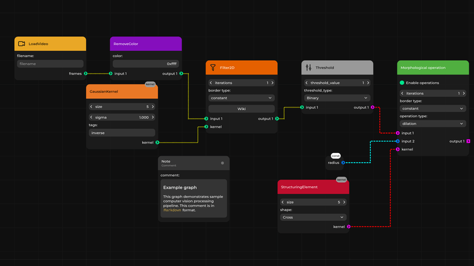Image resolution: width=474 pixels, height=266 pixels.
Task: Open the Filter2D border type dropdown
Action: 241,98
